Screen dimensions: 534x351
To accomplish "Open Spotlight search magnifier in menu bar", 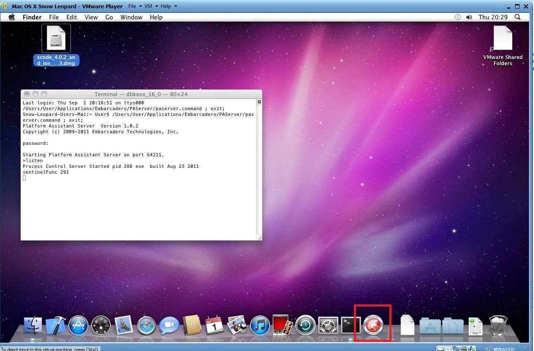I will pos(517,17).
